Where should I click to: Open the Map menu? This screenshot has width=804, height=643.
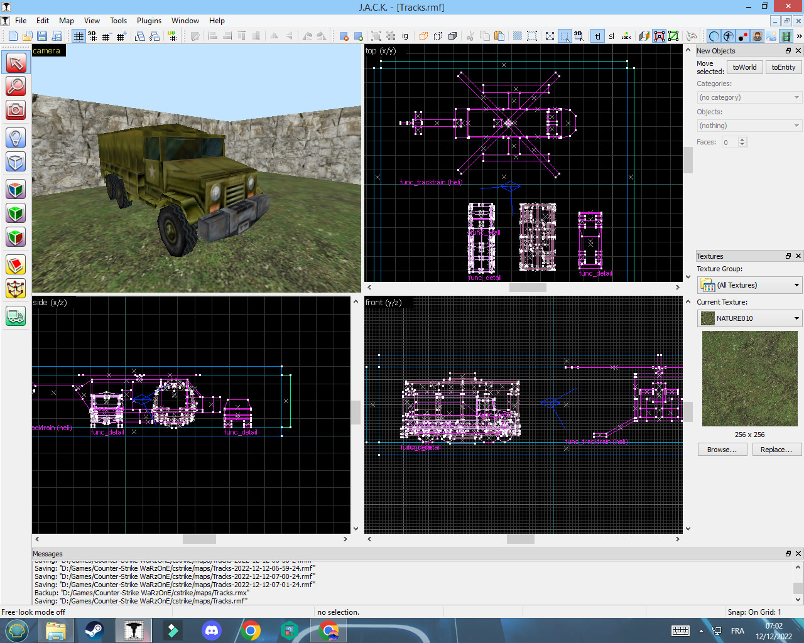tap(66, 20)
